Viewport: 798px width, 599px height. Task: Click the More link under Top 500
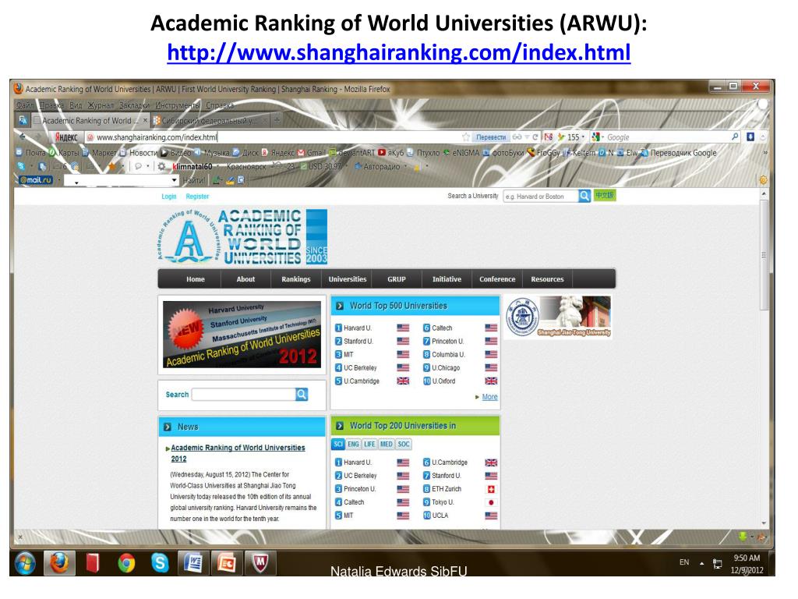tap(489, 397)
